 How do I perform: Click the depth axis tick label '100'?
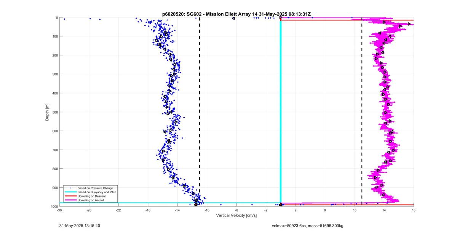tap(55, 36)
